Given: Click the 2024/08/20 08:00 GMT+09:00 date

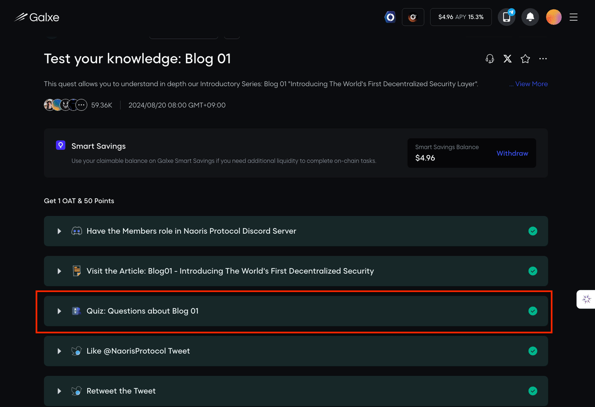Looking at the screenshot, I should (177, 105).
